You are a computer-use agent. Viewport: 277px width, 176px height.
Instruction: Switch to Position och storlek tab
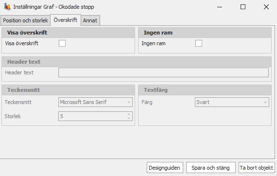(25, 20)
